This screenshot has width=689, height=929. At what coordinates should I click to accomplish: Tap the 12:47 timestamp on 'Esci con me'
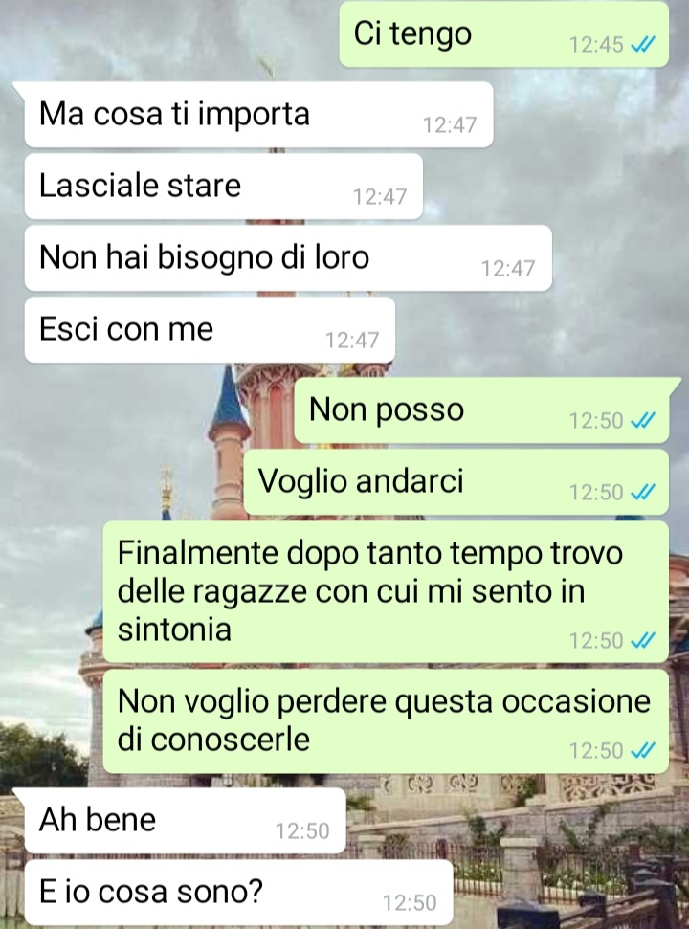coord(352,340)
